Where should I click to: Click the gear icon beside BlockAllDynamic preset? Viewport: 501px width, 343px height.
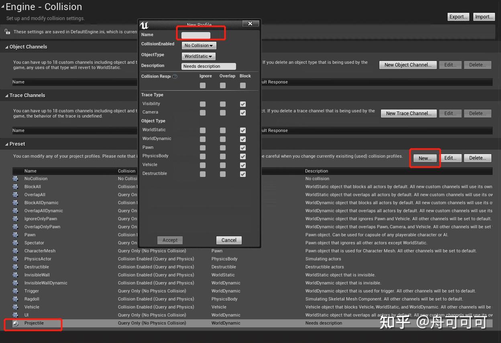[x=15, y=203]
